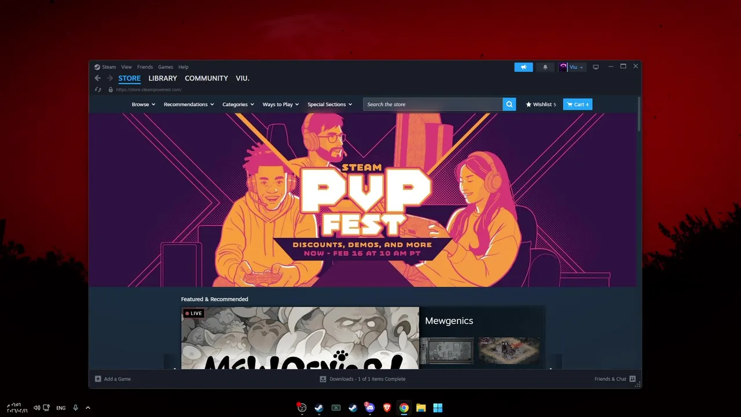Click the microphone tray icon
Screen dimensions: 741x417
pos(75,408)
